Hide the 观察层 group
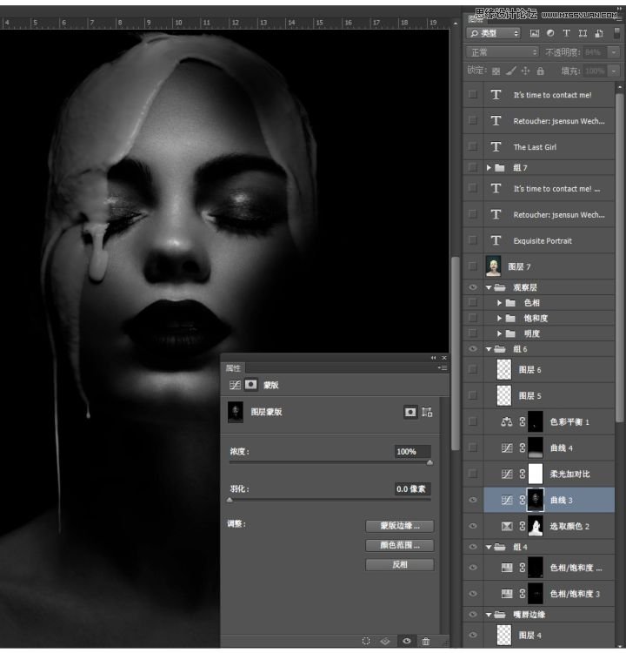 pyautogui.click(x=473, y=287)
